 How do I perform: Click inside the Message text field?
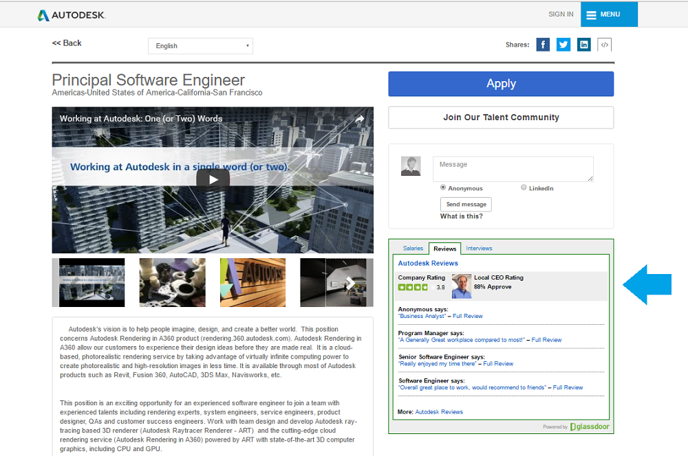[x=513, y=169]
